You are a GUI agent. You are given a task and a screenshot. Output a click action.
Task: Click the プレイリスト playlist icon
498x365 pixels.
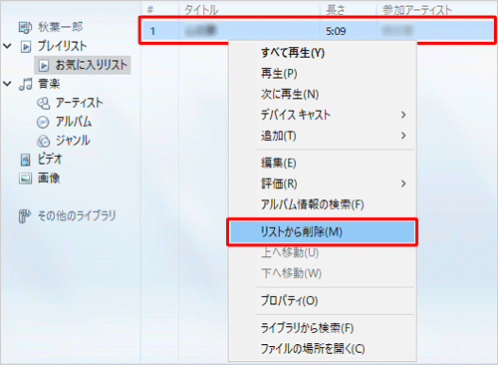click(26, 46)
